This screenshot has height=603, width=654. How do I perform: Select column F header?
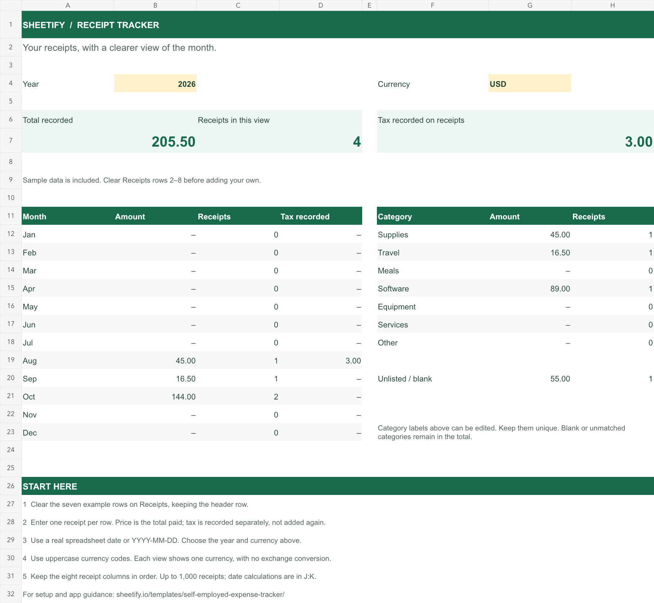pyautogui.click(x=432, y=5)
